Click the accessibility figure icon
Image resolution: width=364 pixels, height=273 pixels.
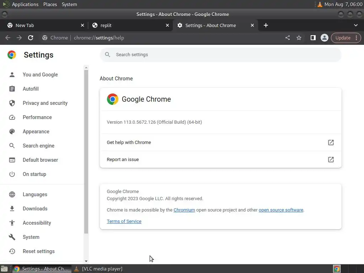pyautogui.click(x=12, y=223)
